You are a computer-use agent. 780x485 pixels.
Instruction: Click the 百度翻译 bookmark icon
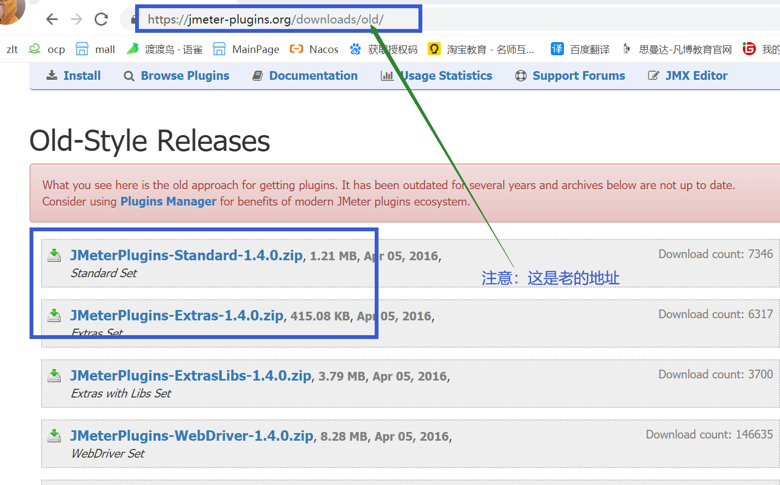click(x=557, y=49)
